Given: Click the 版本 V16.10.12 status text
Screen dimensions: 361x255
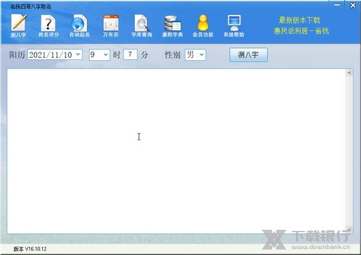Looking at the screenshot, I should 30,249.
